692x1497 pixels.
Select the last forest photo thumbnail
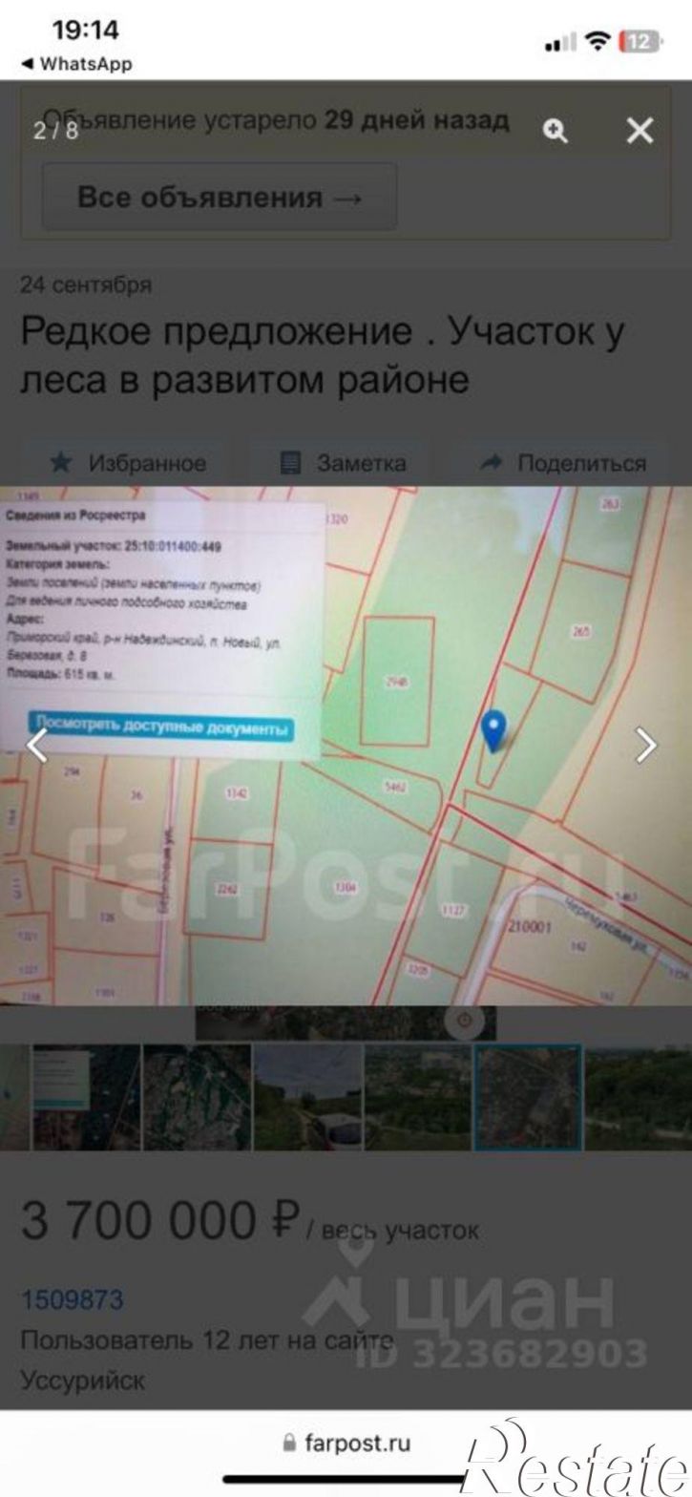[x=638, y=1096]
